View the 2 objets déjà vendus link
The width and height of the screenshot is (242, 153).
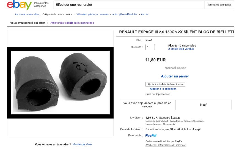(x=181, y=49)
